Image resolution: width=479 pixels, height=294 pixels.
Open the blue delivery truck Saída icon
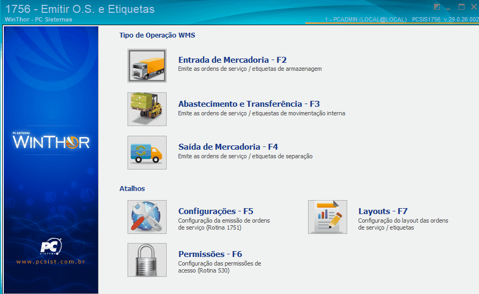[x=147, y=153]
